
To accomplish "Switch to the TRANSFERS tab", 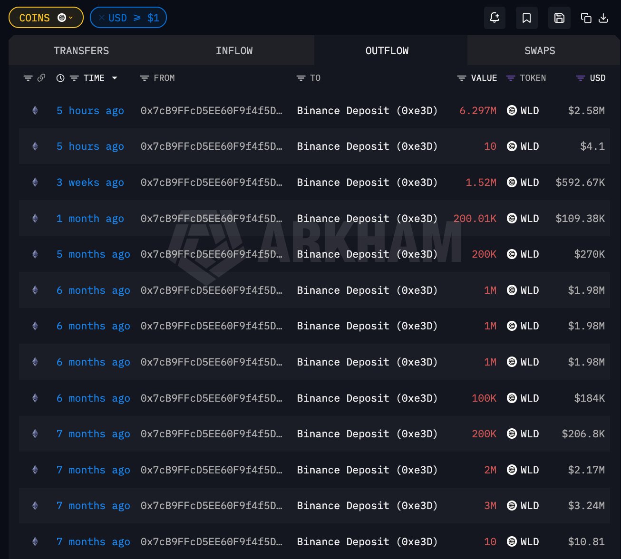I will (x=81, y=51).
